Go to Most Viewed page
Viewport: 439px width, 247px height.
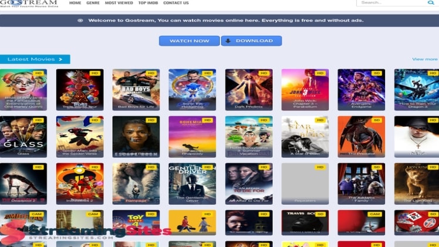pyautogui.click(x=119, y=3)
